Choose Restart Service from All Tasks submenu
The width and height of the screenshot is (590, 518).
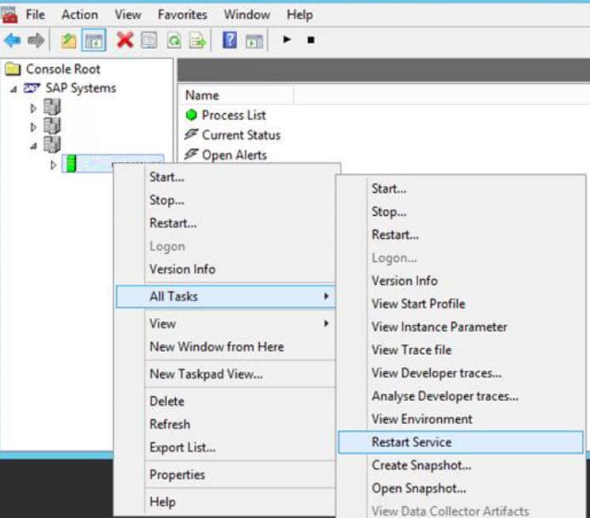(x=411, y=442)
